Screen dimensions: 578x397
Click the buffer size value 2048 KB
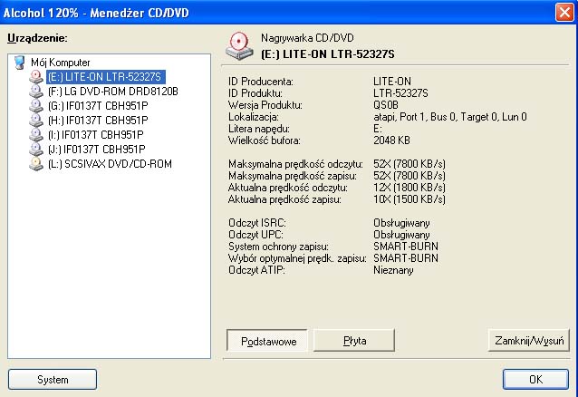point(391,140)
